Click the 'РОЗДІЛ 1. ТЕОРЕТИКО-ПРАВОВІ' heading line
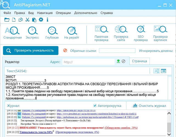Screen dimensions: 176x137 pyautogui.click(x=82, y=84)
